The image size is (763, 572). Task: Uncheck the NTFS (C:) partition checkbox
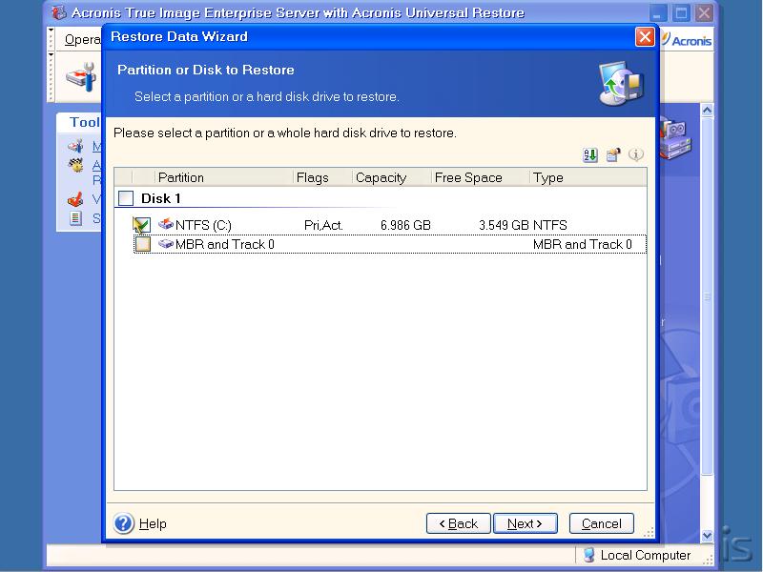coord(142,226)
